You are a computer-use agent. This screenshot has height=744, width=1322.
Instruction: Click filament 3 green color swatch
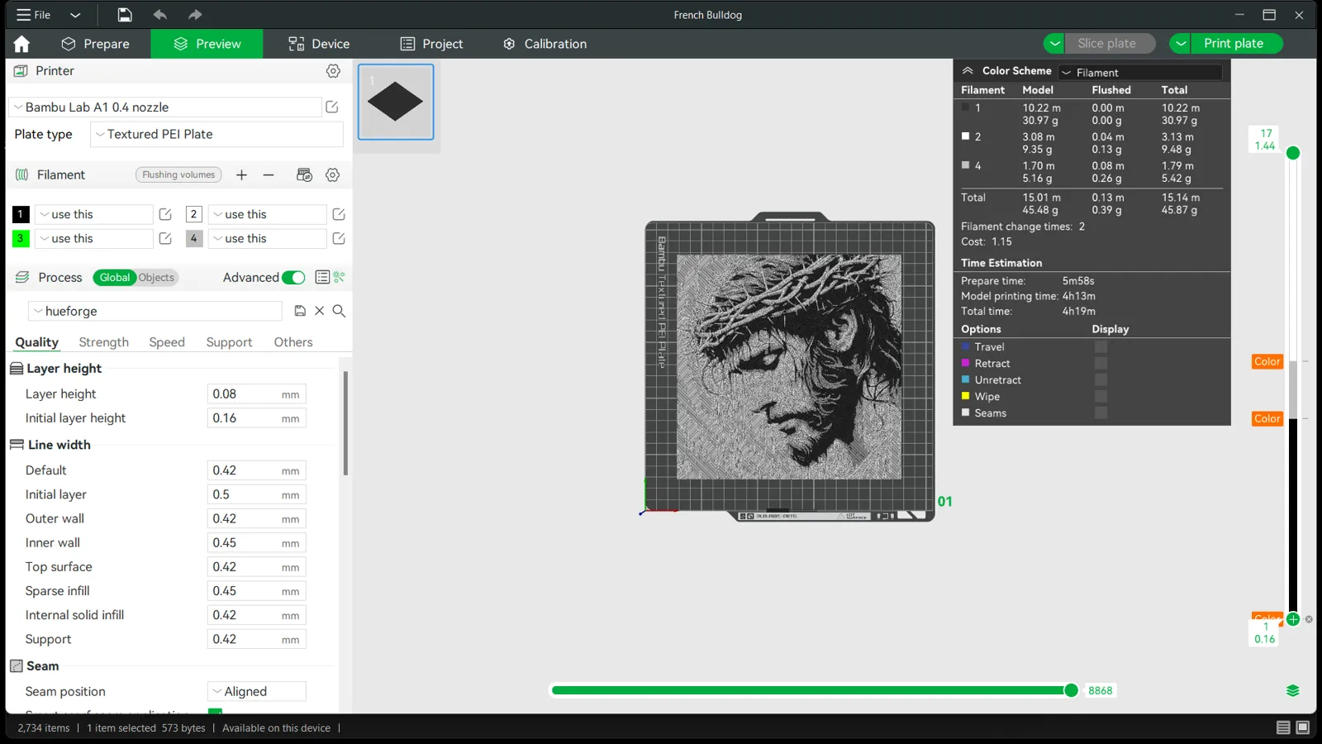21,238
